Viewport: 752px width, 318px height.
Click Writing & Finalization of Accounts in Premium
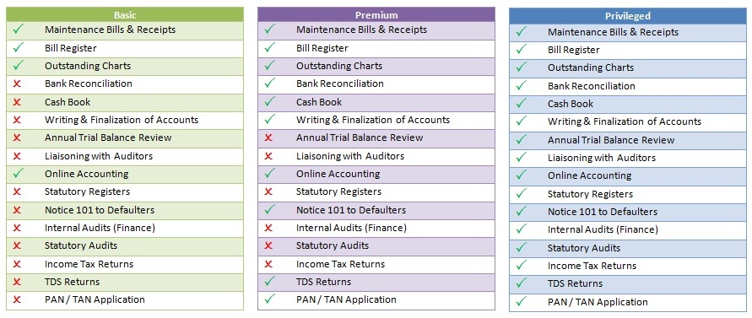click(x=373, y=120)
